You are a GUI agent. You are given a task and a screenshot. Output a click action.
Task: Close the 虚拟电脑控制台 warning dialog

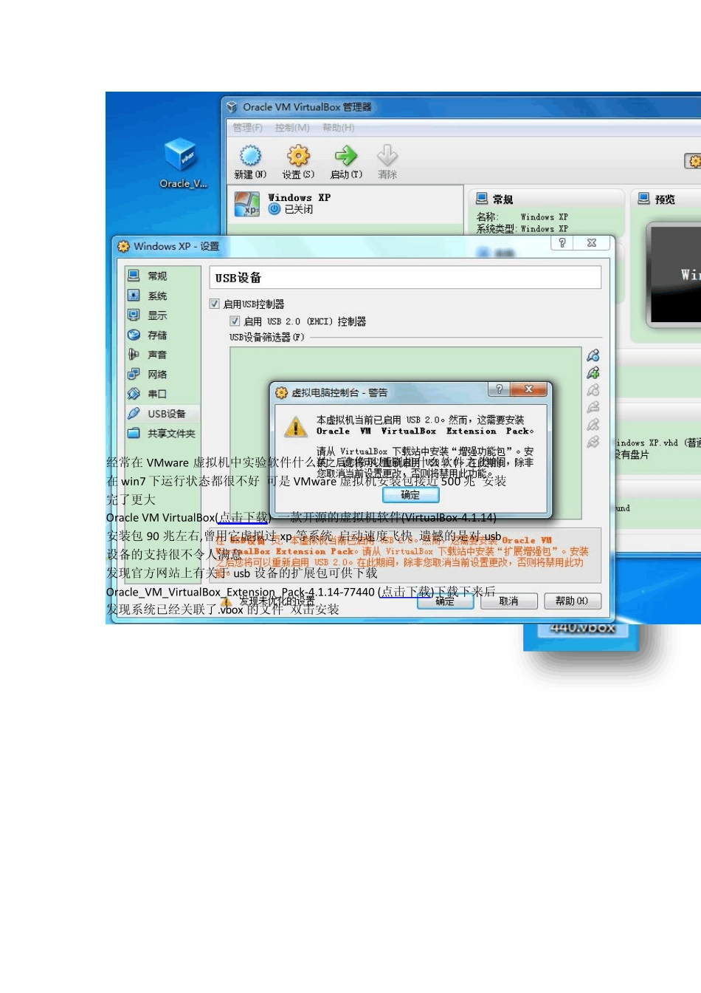[528, 389]
